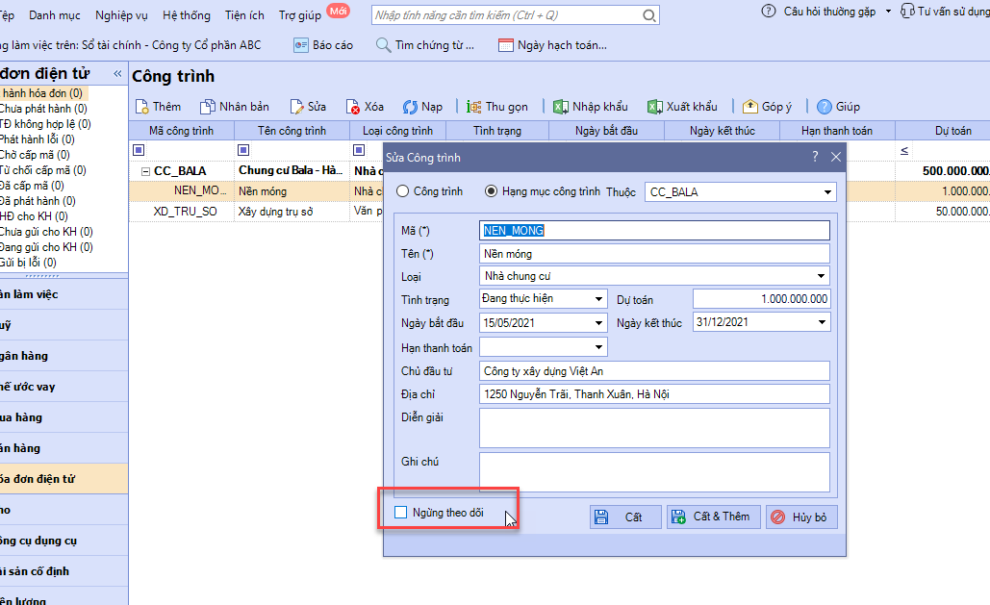Viewport: 990px width, 605px height.
Task: Sort by the Ngày bắt đầu column header
Action: (607, 131)
